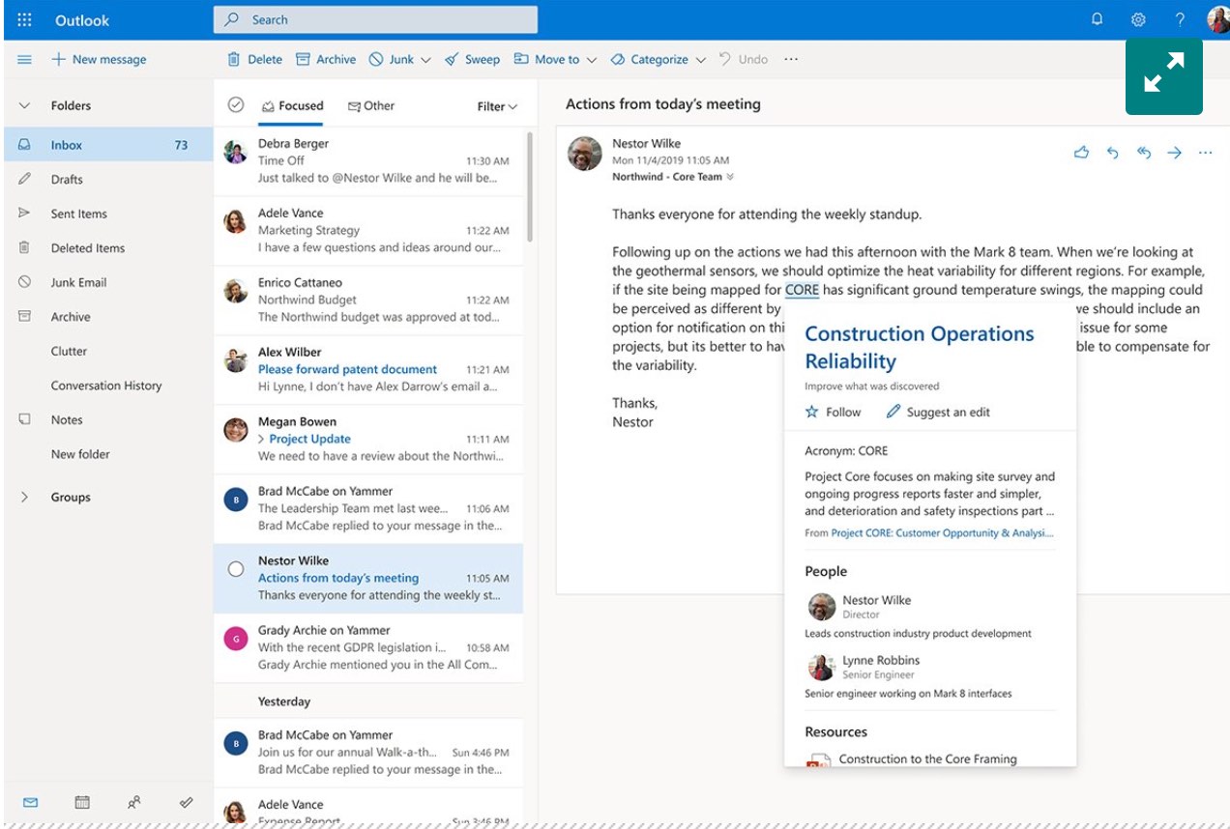The height and width of the screenshot is (829, 1230).
Task: Open Debra Berger Time Off email
Action: point(368,161)
